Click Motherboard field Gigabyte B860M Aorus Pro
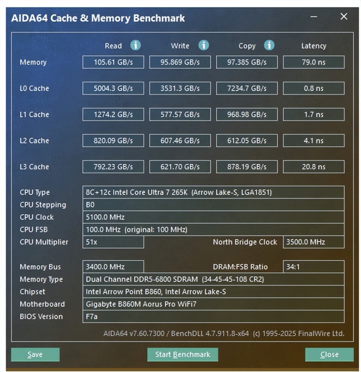The height and width of the screenshot is (372, 361). [214, 304]
